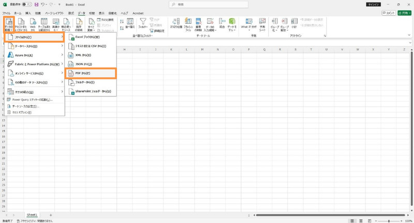
Task: Expand クエリの結合 submenu
Action: coord(34,92)
